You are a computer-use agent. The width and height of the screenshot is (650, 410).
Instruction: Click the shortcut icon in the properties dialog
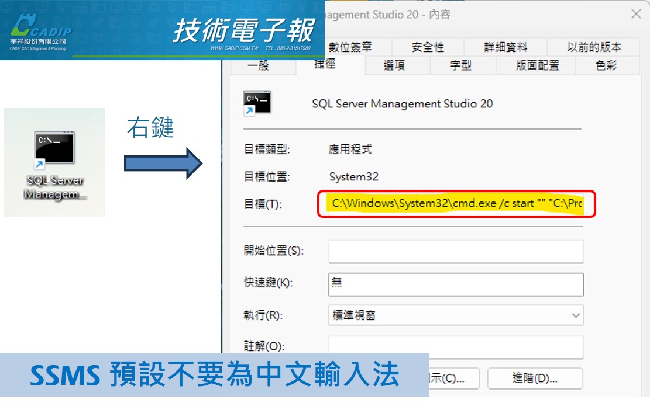(x=257, y=103)
